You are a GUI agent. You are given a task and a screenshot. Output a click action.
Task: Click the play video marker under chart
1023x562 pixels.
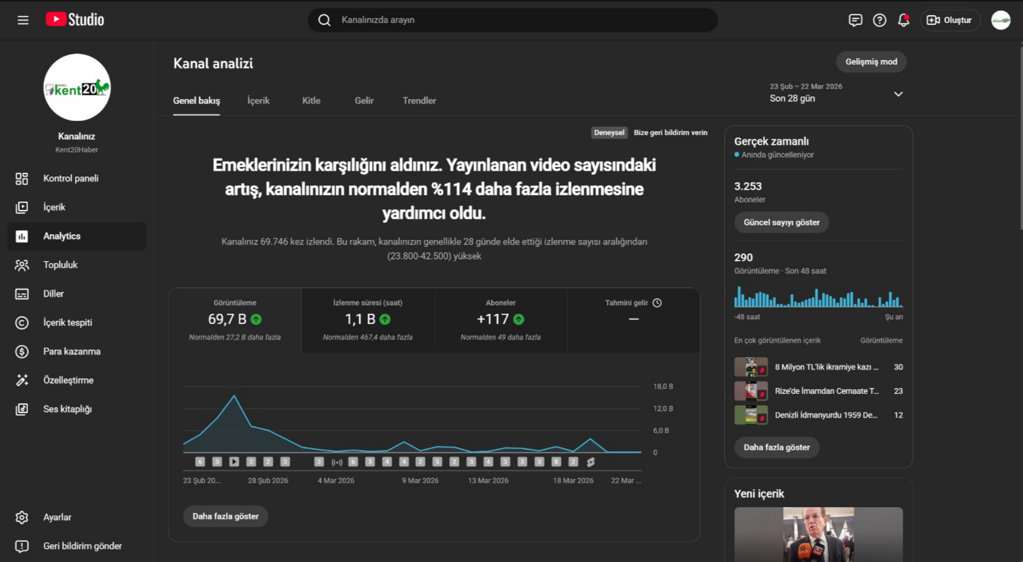tap(234, 461)
